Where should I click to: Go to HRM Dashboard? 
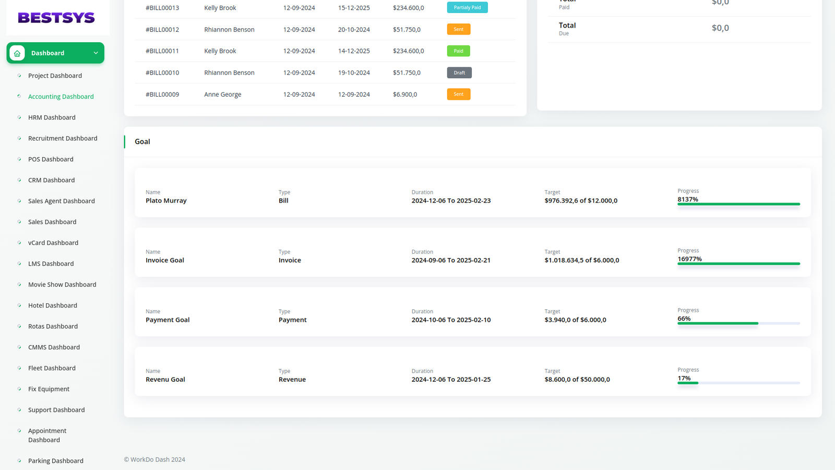(52, 118)
